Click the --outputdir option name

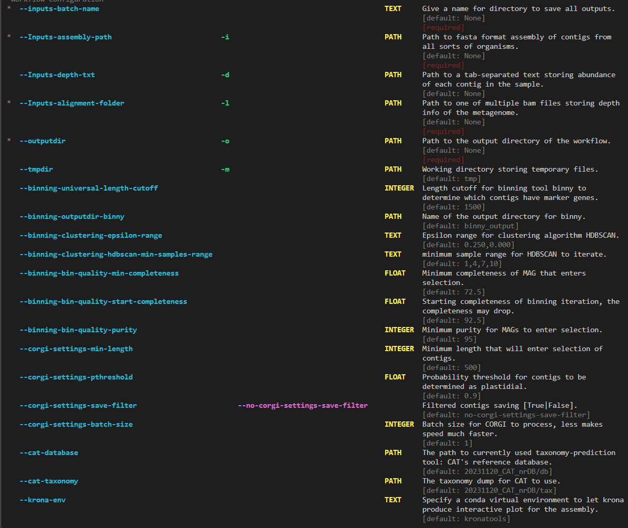42,141
